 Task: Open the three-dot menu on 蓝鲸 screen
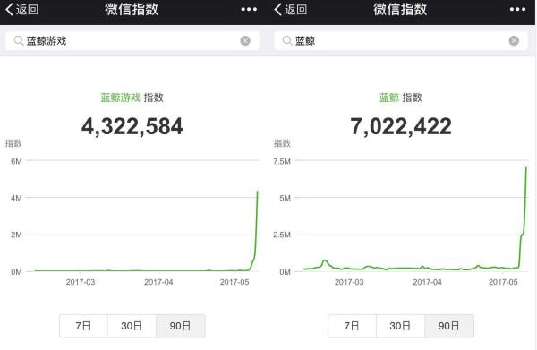pyautogui.click(x=517, y=10)
